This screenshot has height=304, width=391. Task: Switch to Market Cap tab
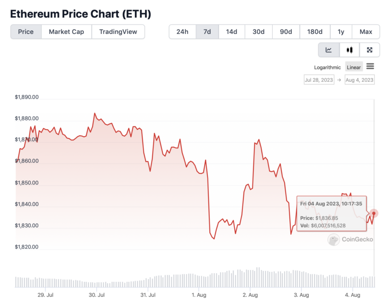click(x=66, y=32)
